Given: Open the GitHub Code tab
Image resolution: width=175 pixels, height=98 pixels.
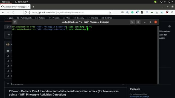Looking at the screenshot, I should click(x=10, y=18).
